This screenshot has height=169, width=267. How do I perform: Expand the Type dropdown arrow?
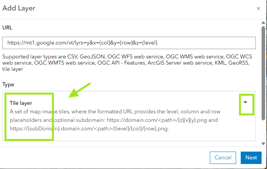coord(245,102)
